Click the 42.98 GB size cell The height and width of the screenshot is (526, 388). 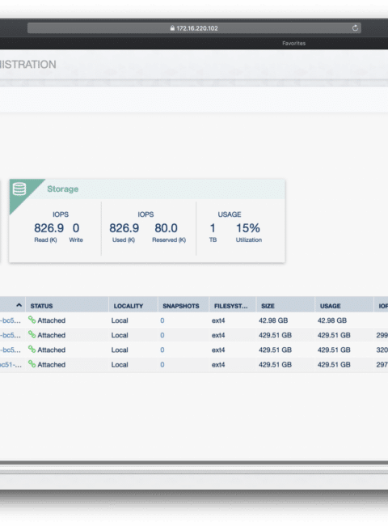[273, 320]
